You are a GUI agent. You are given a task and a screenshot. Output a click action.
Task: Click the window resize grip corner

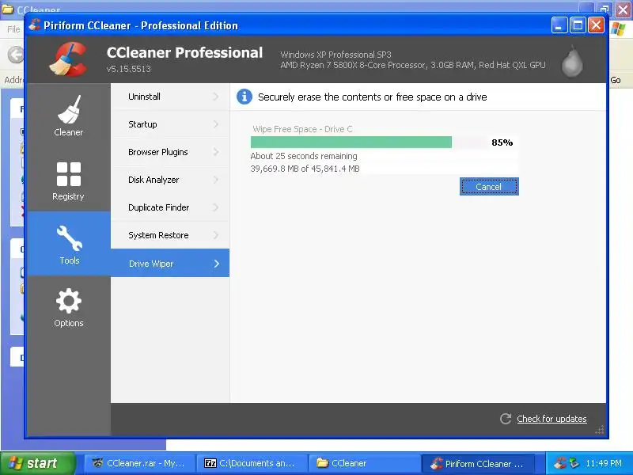[600, 430]
